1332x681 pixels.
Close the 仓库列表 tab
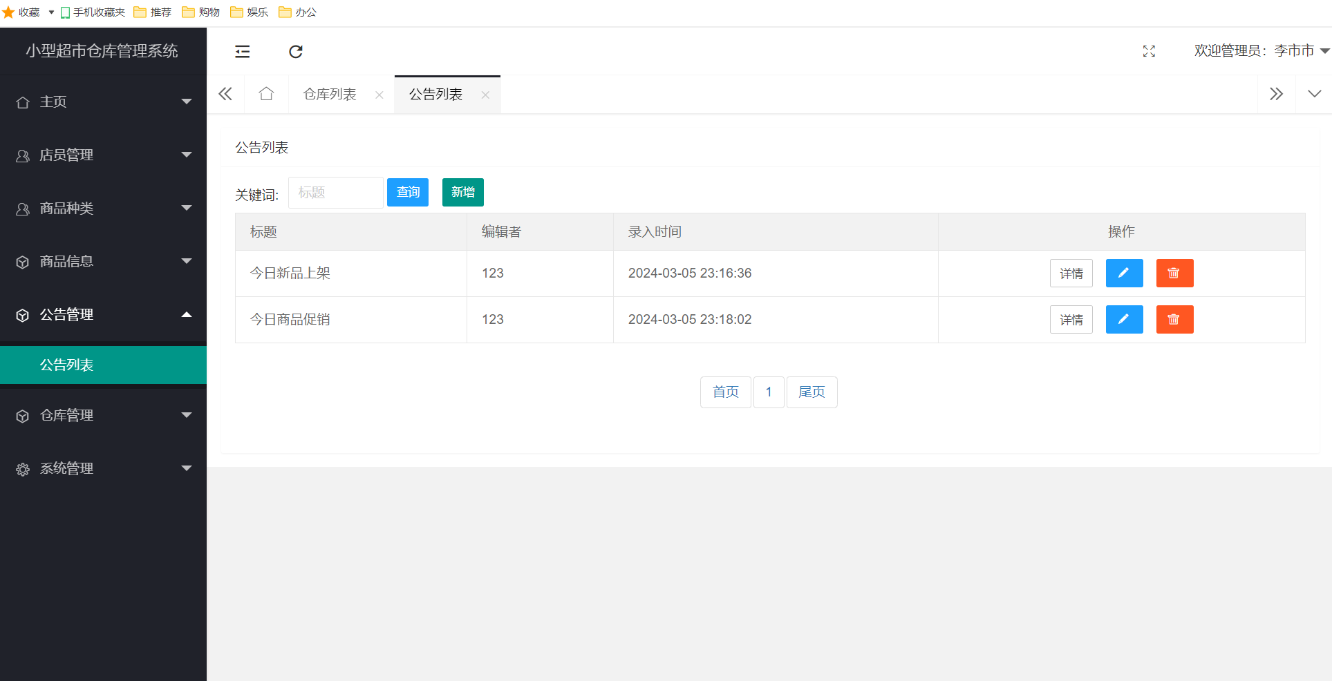(x=379, y=95)
